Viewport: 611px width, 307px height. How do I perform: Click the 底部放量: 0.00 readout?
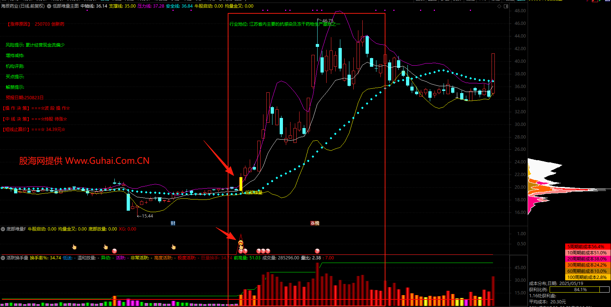click(x=103, y=229)
